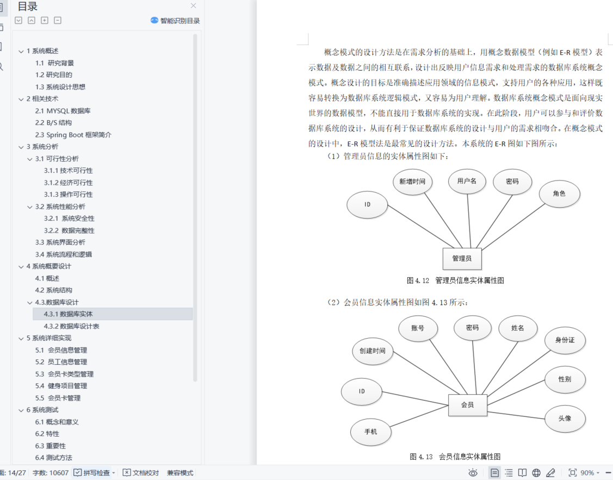613x480 pixels.
Task: Click the expand-all chevron-down icon under 目录
Action: (18, 20)
